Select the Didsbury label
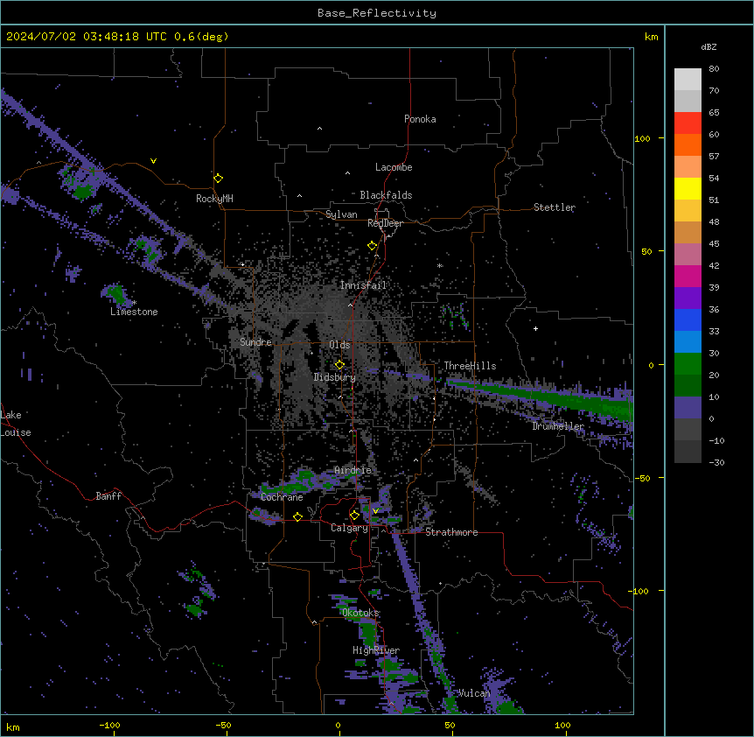 coord(334,377)
